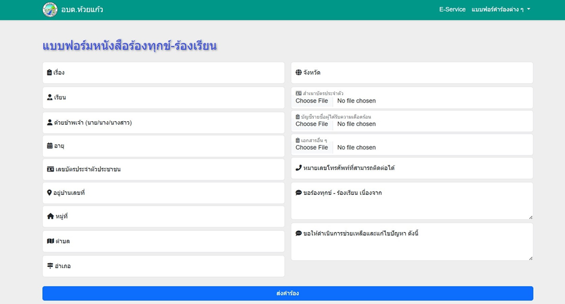Choose file for สำเนาบัตรประจำตัว
Screen dimensions: 565x304
click(x=312, y=101)
